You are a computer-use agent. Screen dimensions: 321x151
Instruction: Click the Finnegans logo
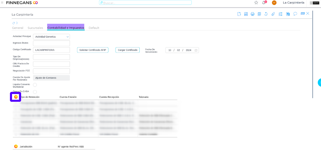pos(22,3)
